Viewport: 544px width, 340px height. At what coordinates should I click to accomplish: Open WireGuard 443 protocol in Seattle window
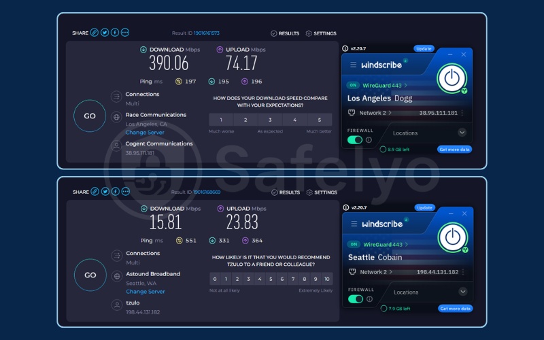[x=386, y=245]
